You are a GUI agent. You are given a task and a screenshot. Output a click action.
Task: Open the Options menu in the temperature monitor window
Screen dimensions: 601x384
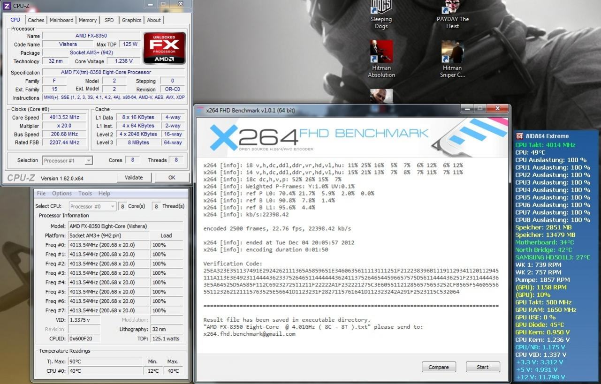click(x=62, y=193)
